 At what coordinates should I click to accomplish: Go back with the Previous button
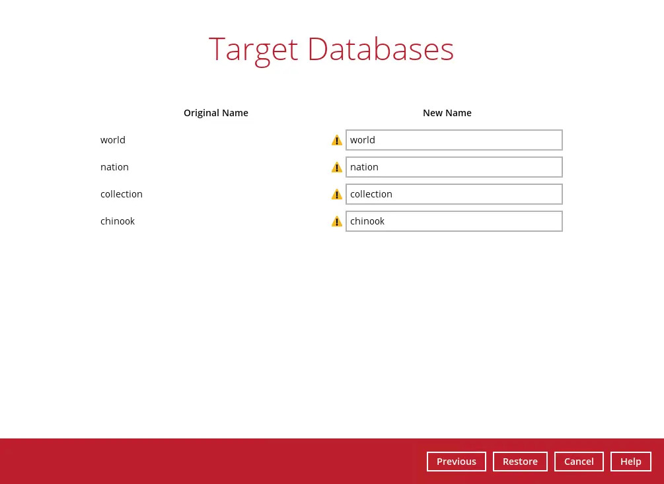(x=456, y=462)
